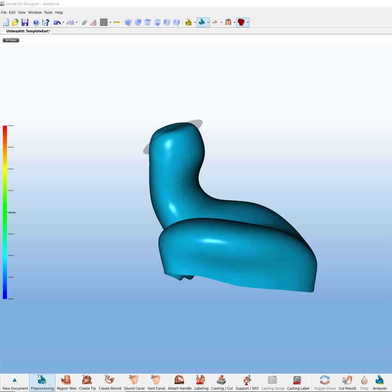Open the Create Mould tool
392x392 pixels.
(x=110, y=382)
